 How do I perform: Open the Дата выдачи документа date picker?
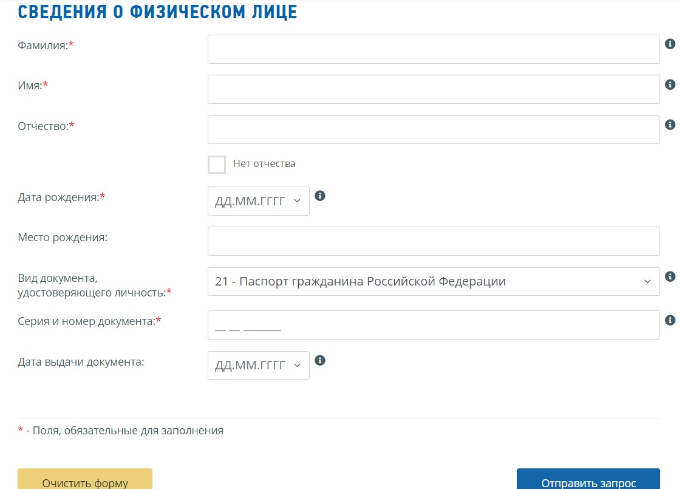click(x=259, y=366)
